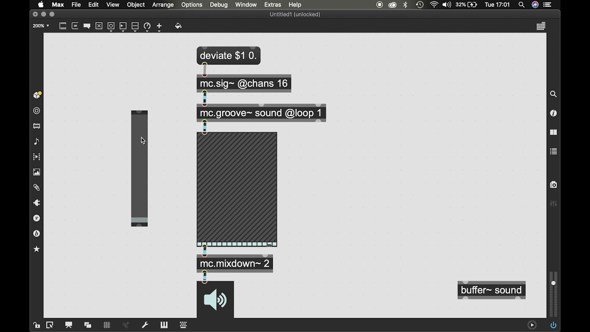Open the Images browser sidebar icon

36,172
